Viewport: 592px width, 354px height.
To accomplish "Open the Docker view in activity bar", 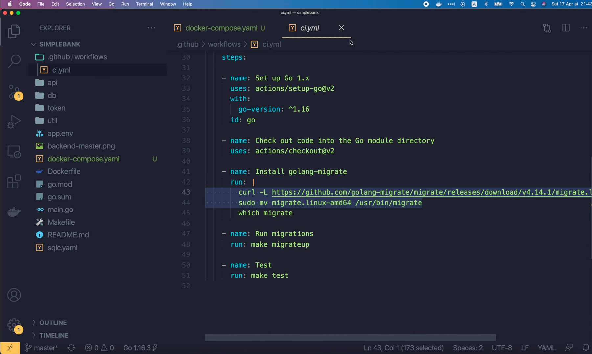I will [14, 212].
